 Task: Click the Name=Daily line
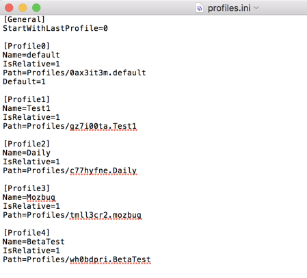27,153
